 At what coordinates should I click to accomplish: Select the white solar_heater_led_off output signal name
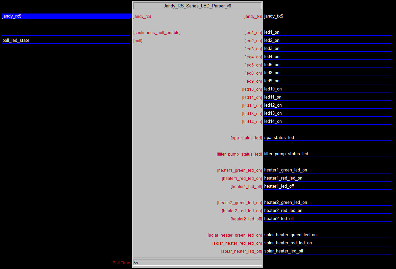[x=284, y=251]
